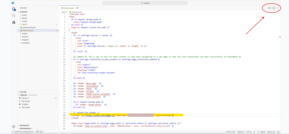Click Ln 39, Col 97 in status bar
The image size is (289, 134).
231,132
